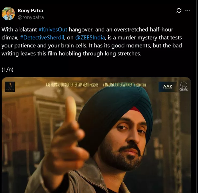Screen dimensions: 198x193
Task: Click the (1/n) thread marker
Action: tap(7, 70)
